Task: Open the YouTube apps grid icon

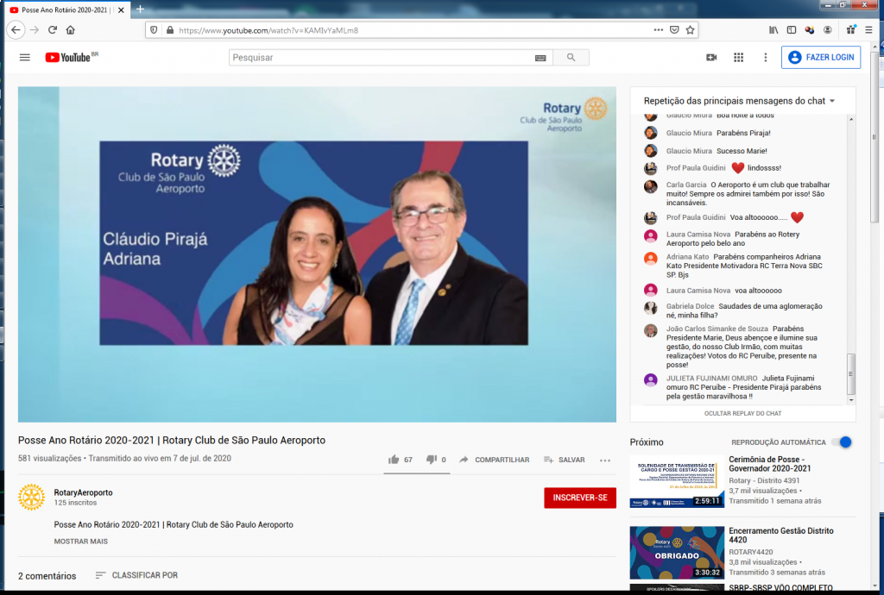Action: (738, 58)
